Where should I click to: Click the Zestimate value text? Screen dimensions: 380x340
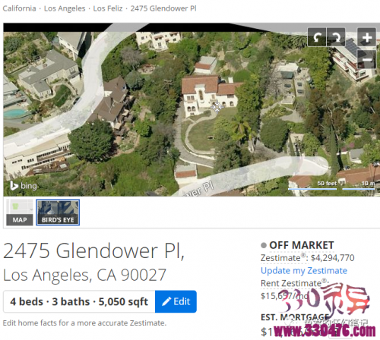click(333, 258)
